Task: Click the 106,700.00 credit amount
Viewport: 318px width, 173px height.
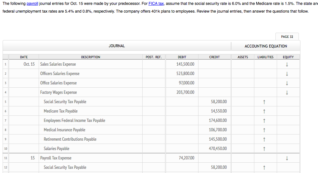Action: point(218,130)
